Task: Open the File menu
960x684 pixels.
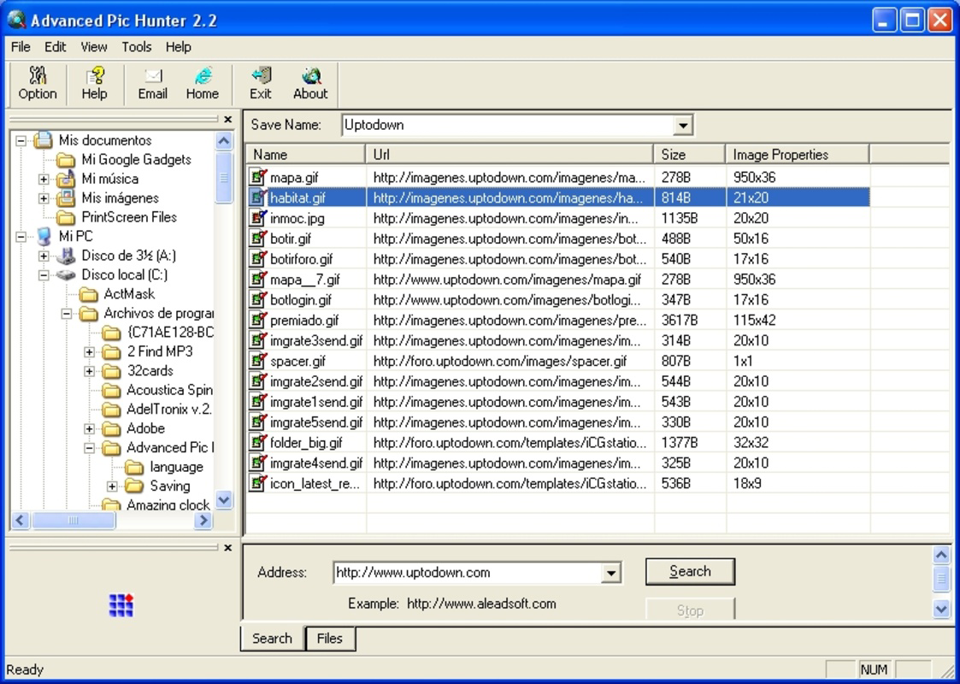Action: coord(21,46)
